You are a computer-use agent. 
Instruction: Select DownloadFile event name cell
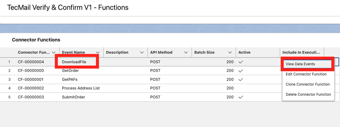(x=74, y=62)
